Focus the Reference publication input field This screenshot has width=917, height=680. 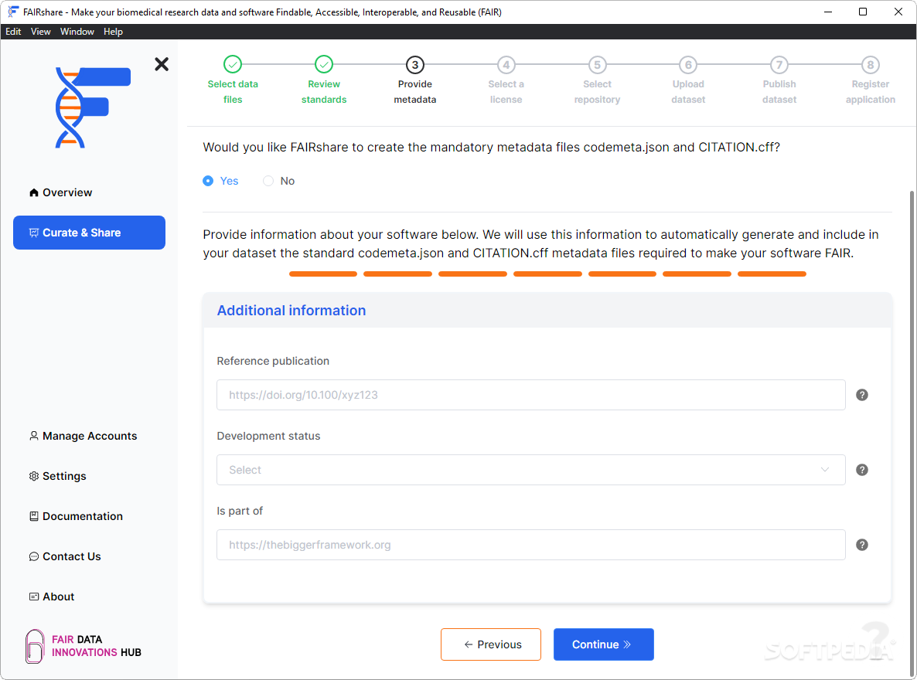point(531,395)
